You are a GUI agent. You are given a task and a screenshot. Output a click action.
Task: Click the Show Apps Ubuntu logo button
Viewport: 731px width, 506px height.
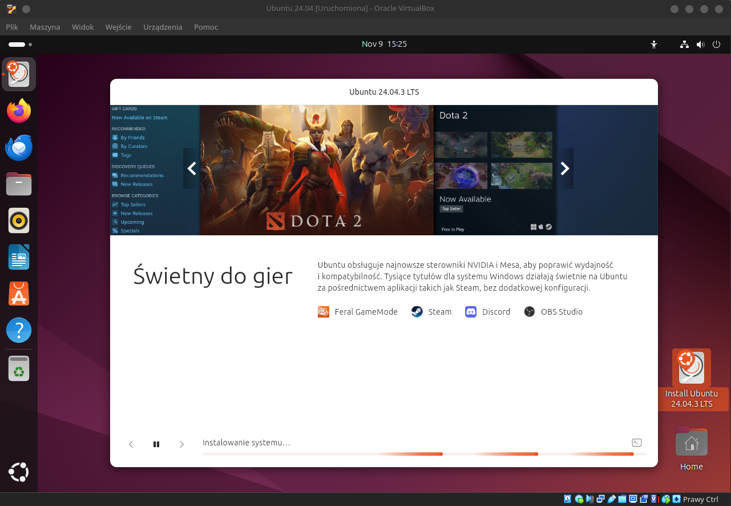point(19,472)
